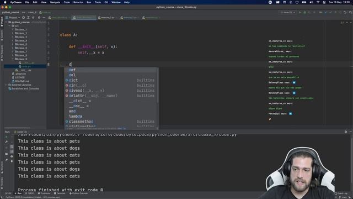The width and height of the screenshot is (353, 199).
Task: Click the locate/select opened file target icon
Action: point(23,17)
